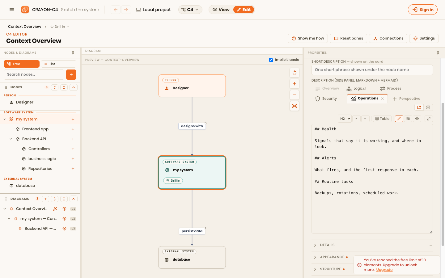Enable split editor preview mode
The height and width of the screenshot is (278, 445).
click(408, 119)
